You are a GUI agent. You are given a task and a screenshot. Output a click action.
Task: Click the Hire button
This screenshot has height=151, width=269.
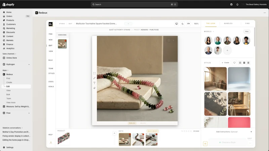click(247, 32)
